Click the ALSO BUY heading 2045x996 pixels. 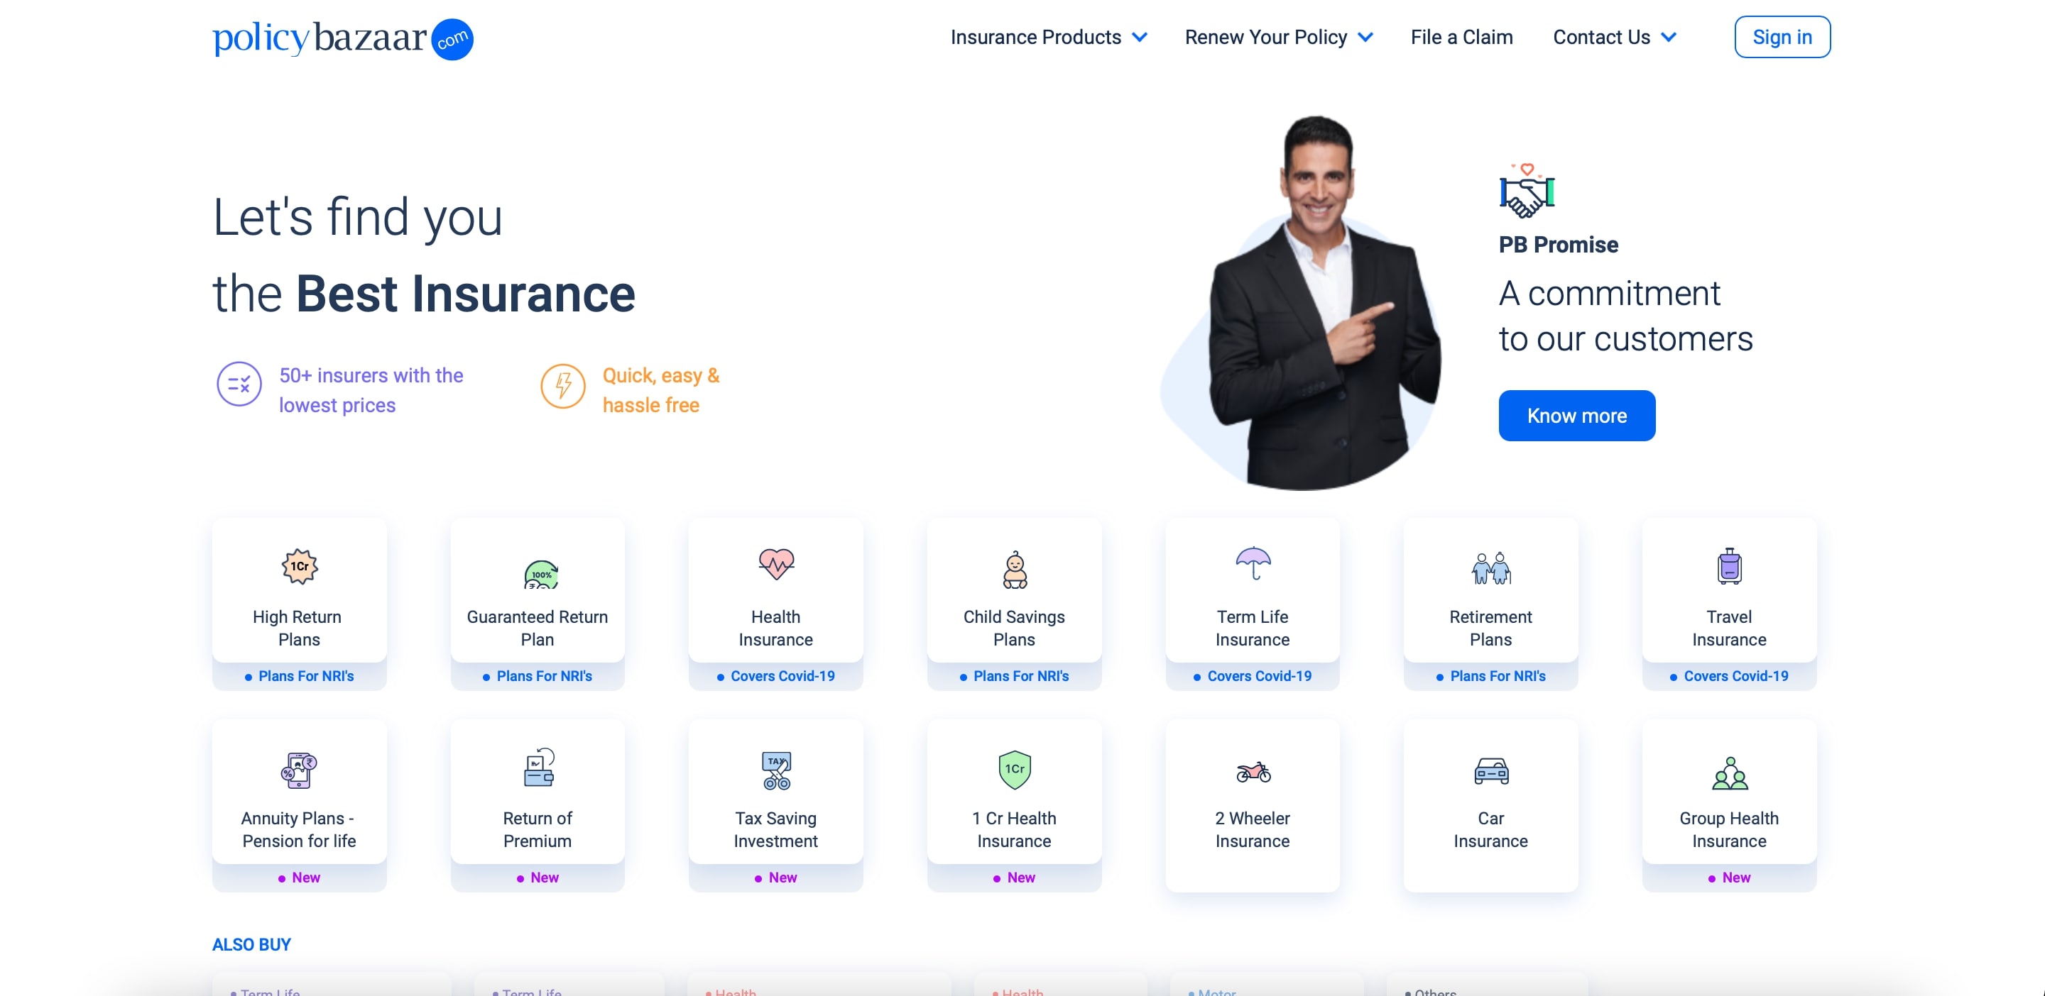(251, 944)
